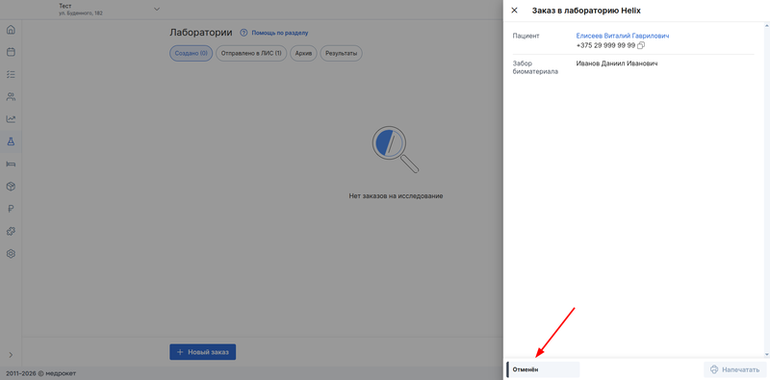This screenshot has width=770, height=380.
Task: Open the calendar icon in sidebar
Action: 11,52
